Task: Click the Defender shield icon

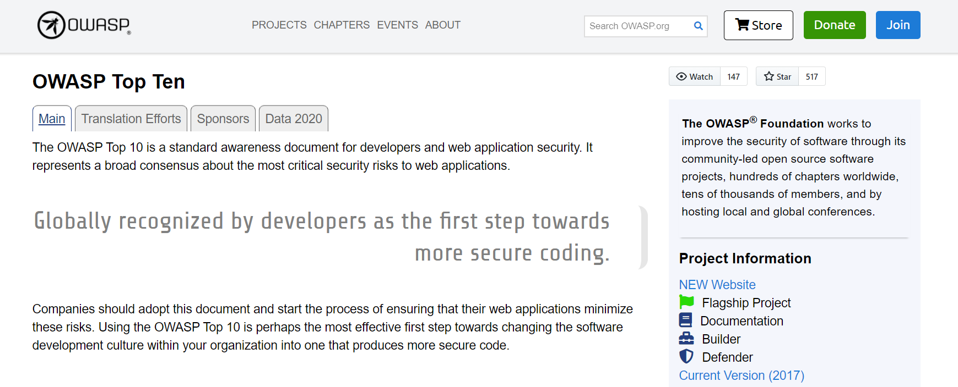Action: click(686, 356)
